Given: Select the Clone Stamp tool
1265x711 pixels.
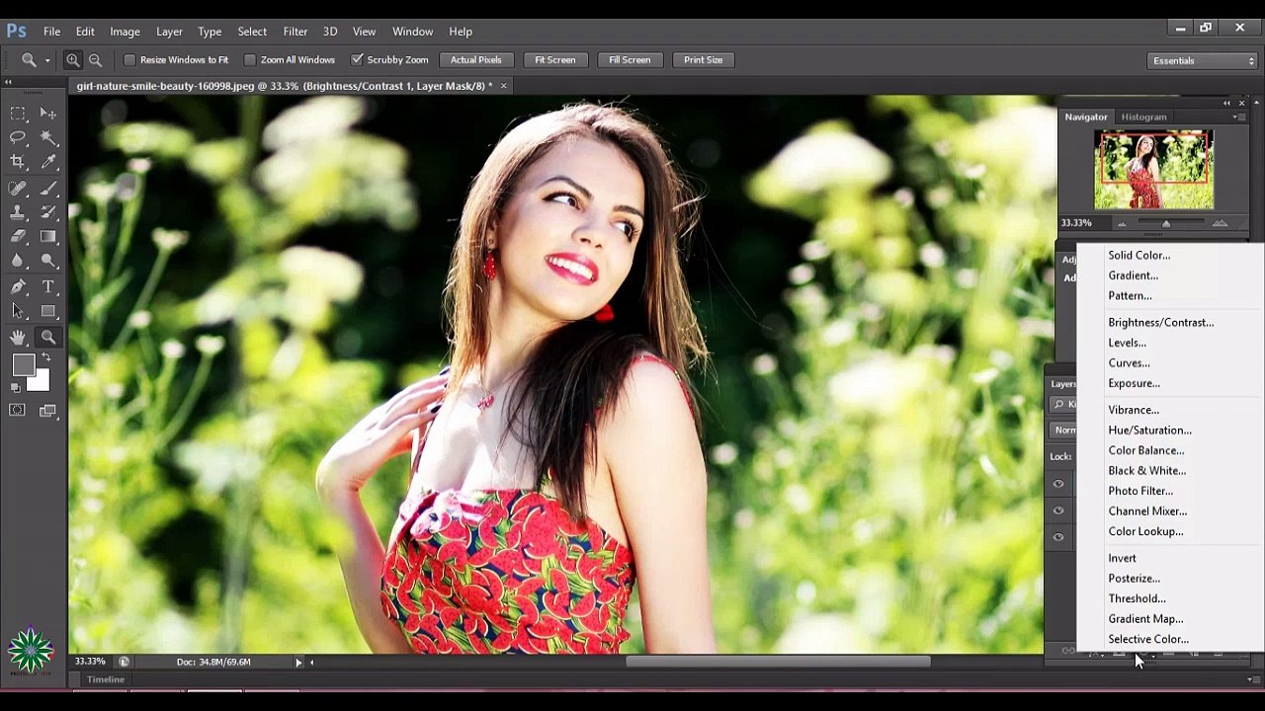Looking at the screenshot, I should tap(18, 212).
